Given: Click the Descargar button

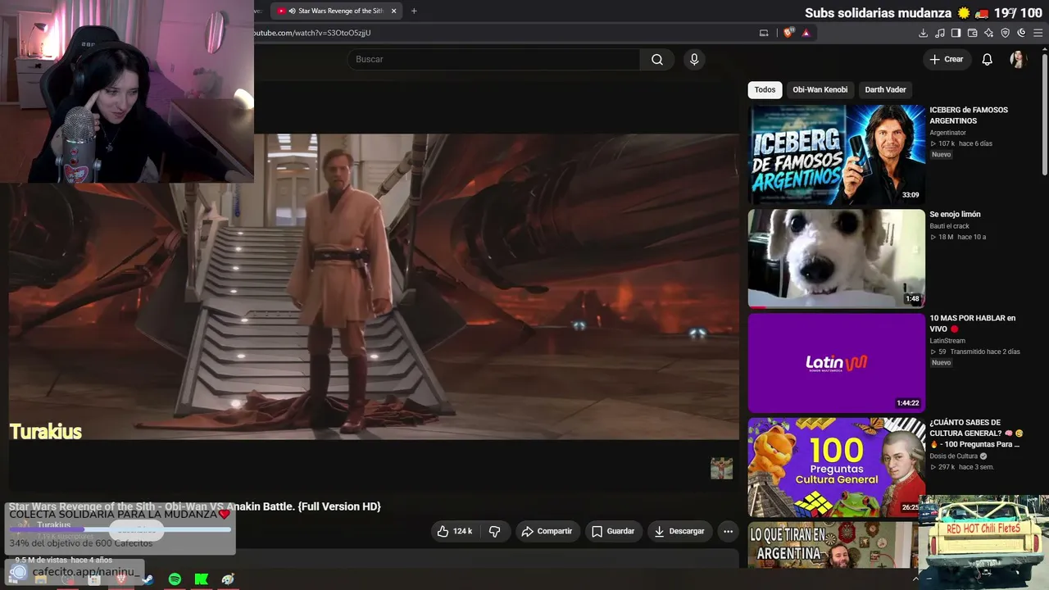Looking at the screenshot, I should [679, 531].
